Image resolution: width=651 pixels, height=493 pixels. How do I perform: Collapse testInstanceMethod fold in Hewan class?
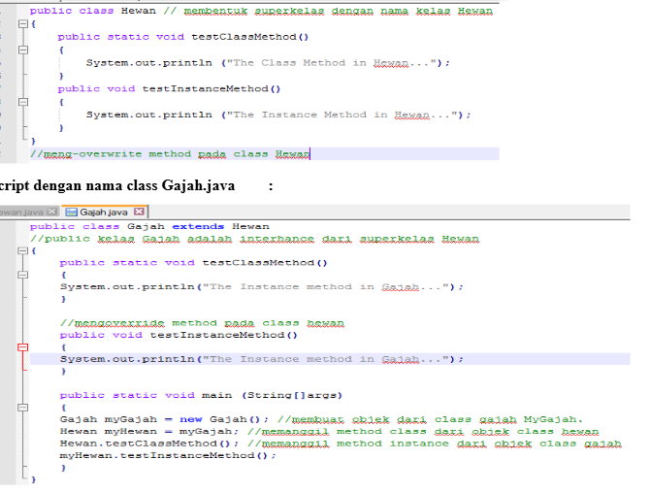coord(23,101)
